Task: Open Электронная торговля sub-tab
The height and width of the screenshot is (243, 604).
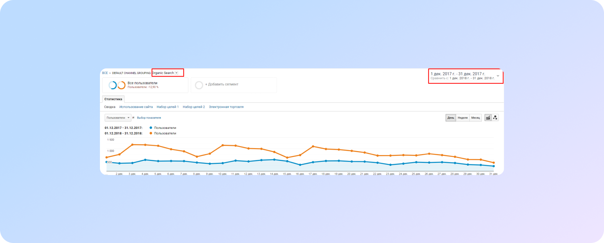Action: click(x=226, y=107)
